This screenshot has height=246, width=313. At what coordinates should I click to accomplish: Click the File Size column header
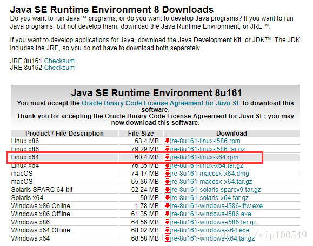click(141, 134)
